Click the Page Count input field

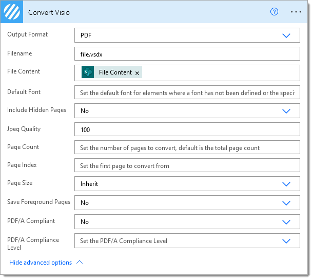(x=187, y=147)
